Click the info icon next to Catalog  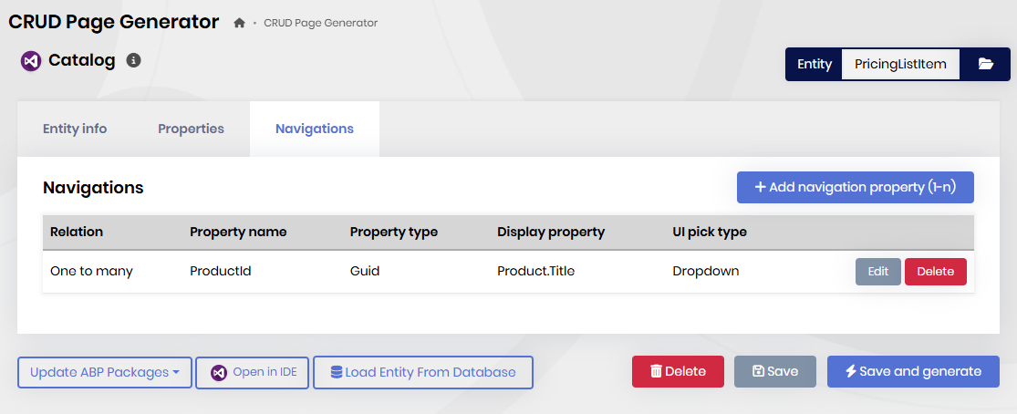pyautogui.click(x=133, y=60)
